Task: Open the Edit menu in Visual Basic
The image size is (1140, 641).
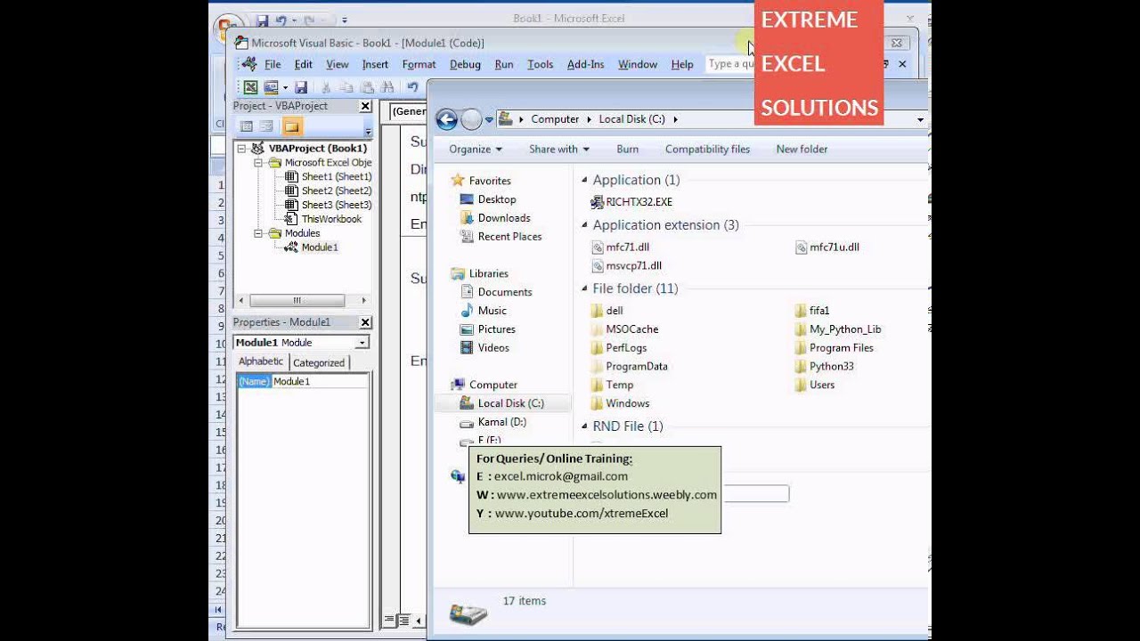Action: (x=304, y=64)
